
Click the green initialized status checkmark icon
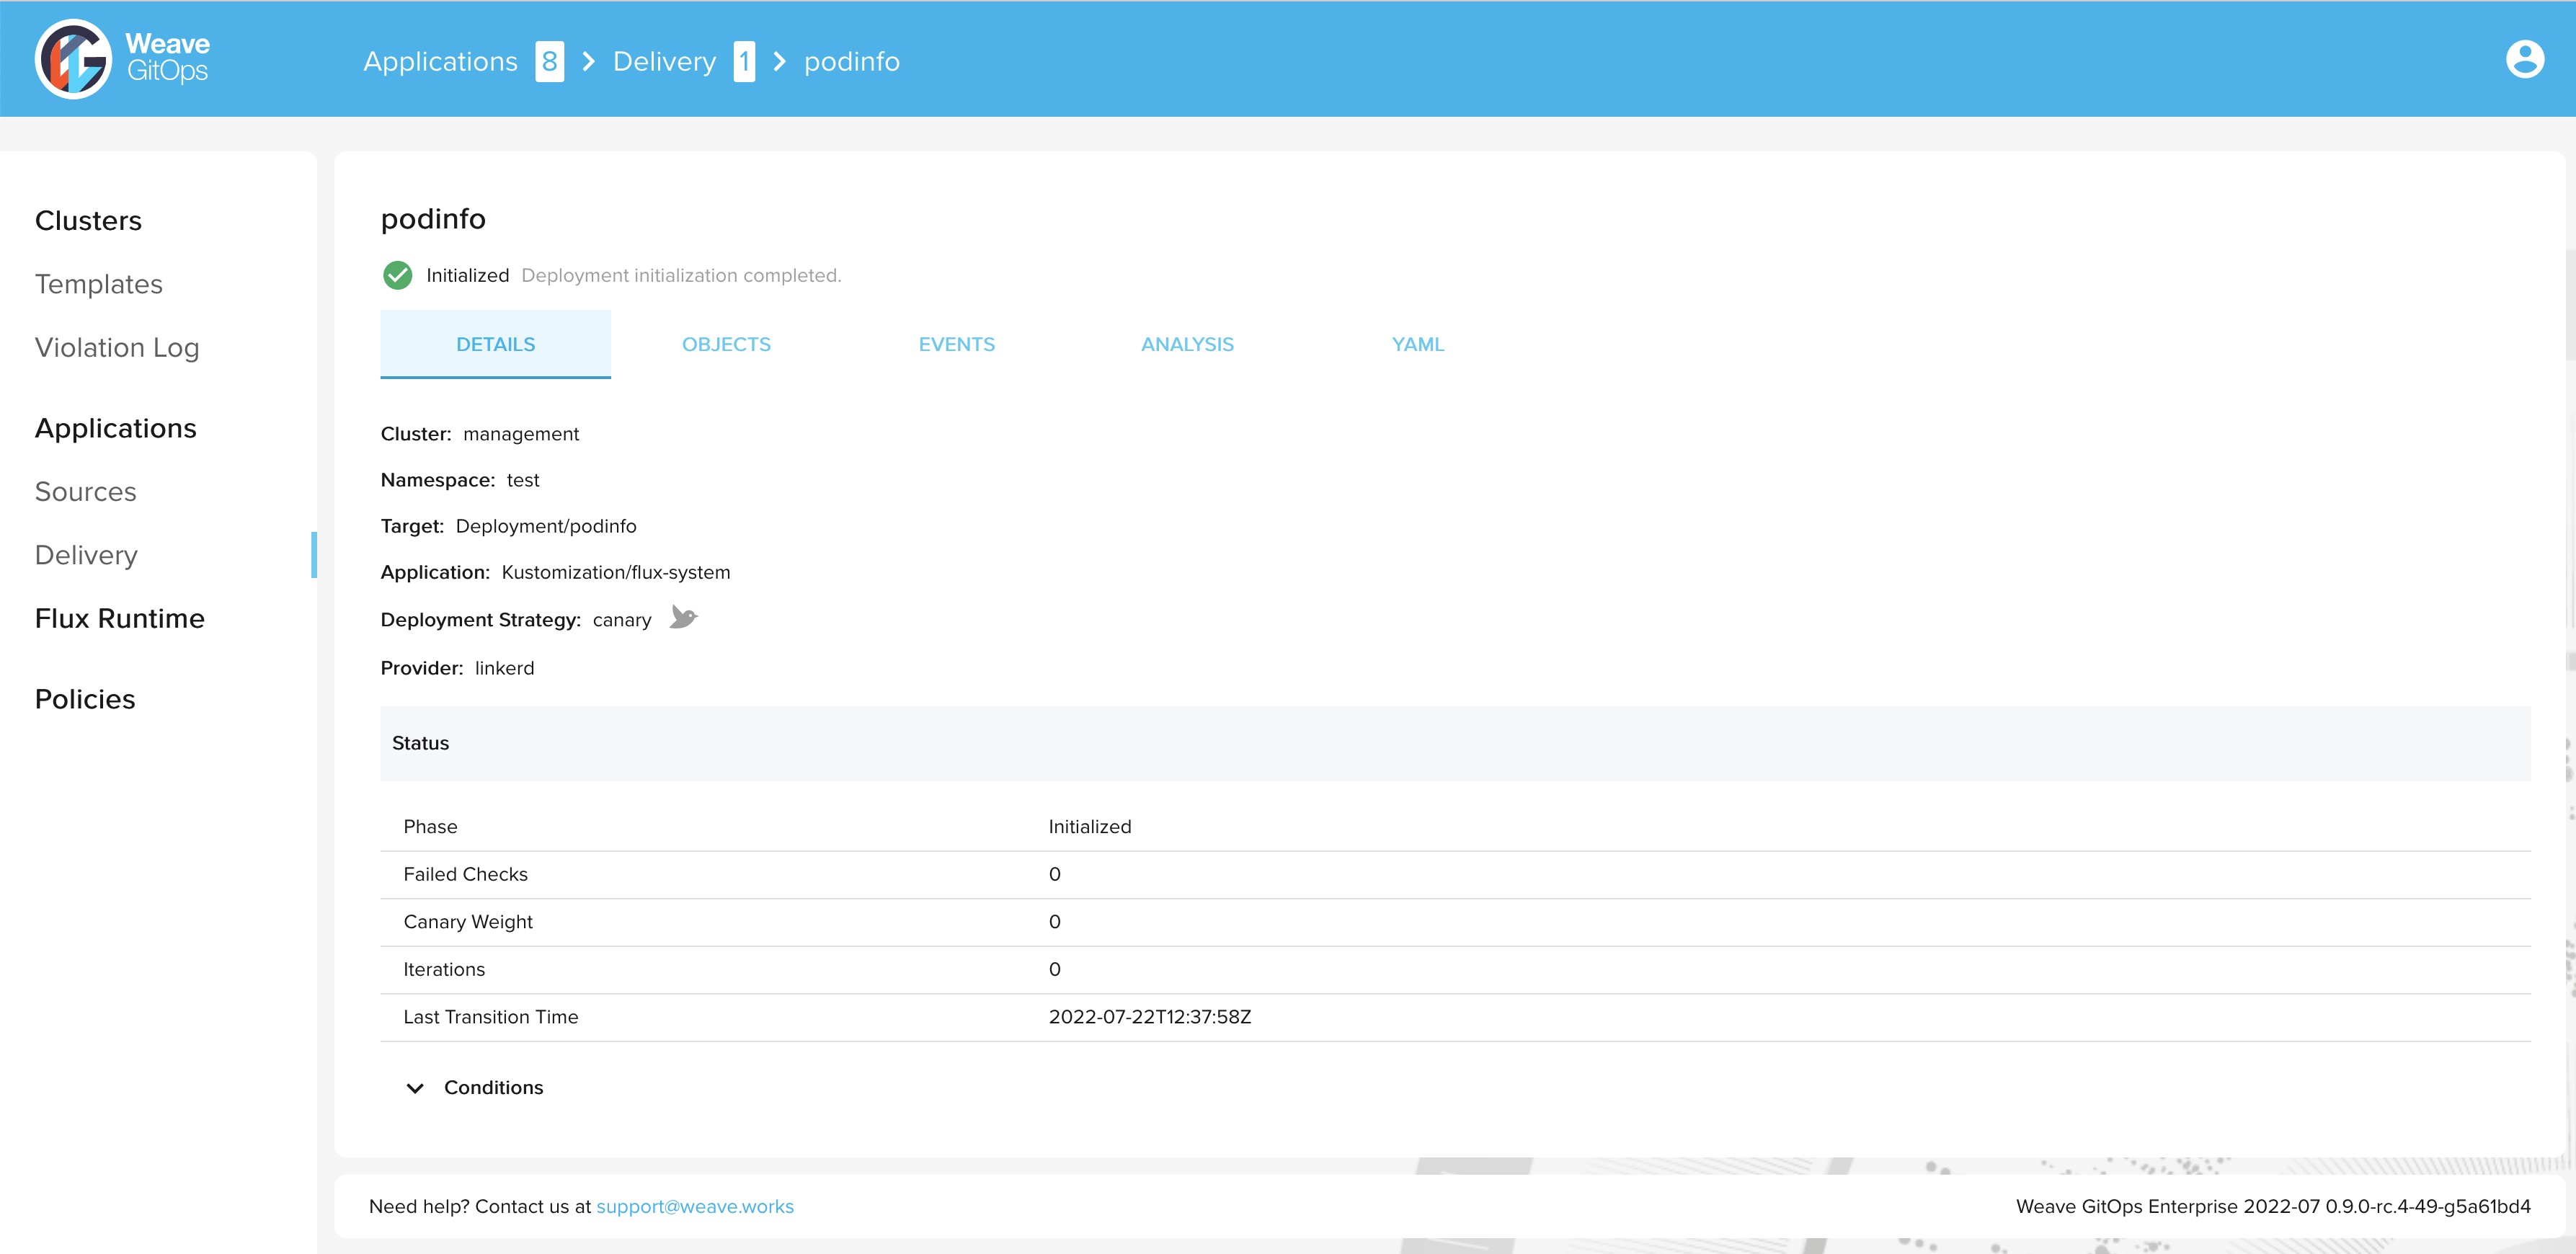[399, 275]
